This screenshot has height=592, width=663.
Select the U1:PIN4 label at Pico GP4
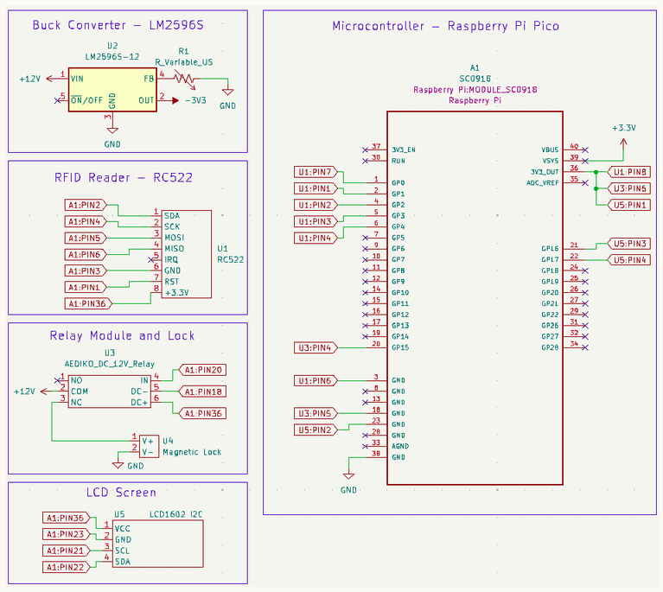316,238
